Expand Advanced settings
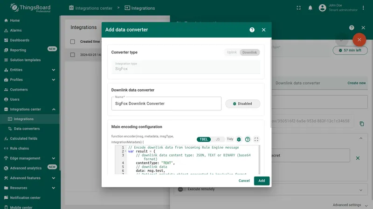Image resolution: width=373 pixels, height=209 pixels. click(350, 205)
